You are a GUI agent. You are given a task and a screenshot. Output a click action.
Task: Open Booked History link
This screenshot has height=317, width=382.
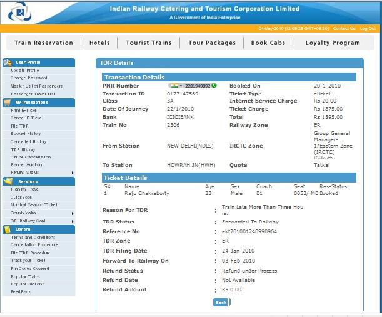[x=26, y=134]
